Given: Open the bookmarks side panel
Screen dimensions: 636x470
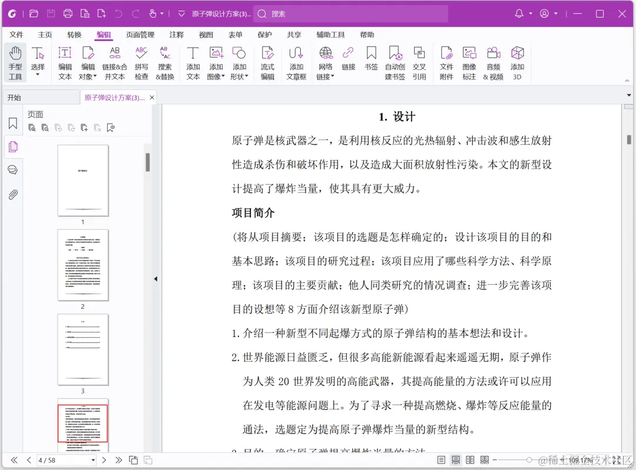Looking at the screenshot, I should point(13,123).
